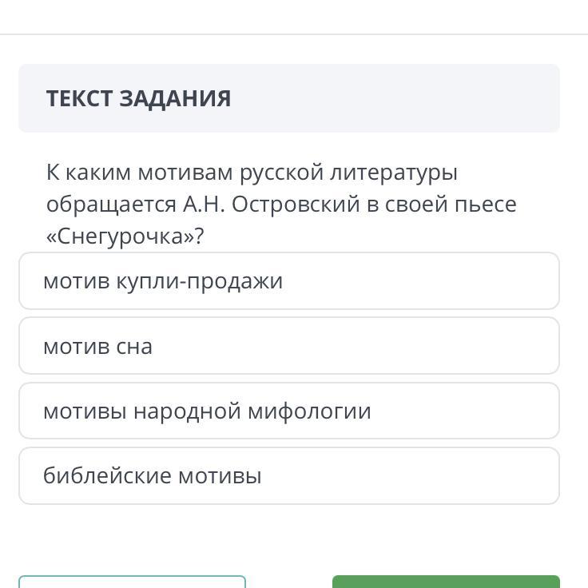This screenshot has height=588, width=588.
Task: Click the word «библейские» in fourth option
Action: [107, 475]
